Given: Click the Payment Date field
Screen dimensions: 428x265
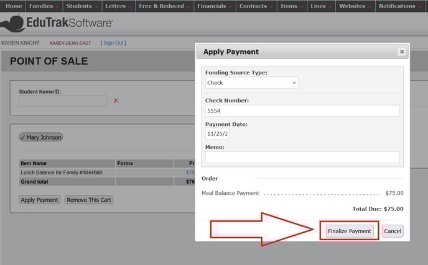Looking at the screenshot, I should tap(217, 134).
